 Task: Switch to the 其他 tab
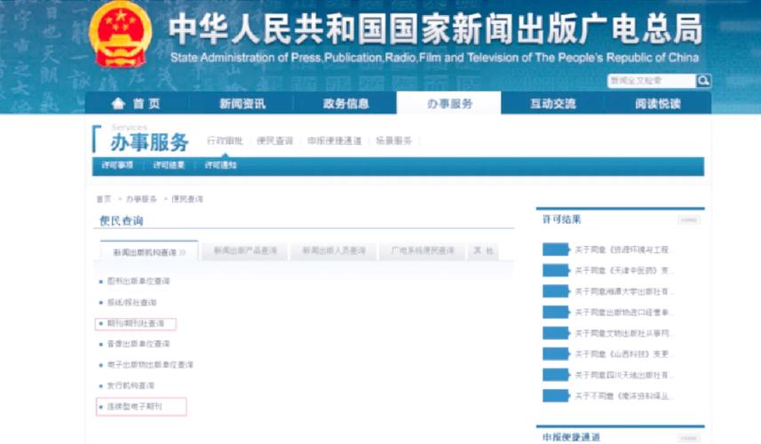(x=483, y=250)
